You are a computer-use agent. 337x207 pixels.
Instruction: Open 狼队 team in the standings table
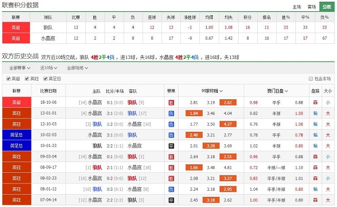tap(48, 27)
